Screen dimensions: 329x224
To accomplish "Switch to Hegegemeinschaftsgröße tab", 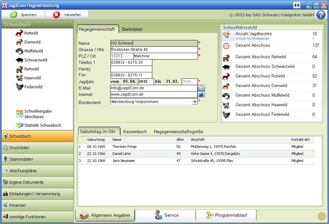I will pos(178,132).
